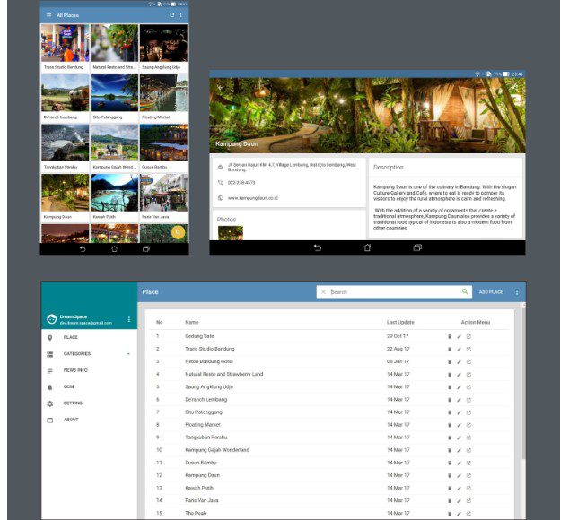Tap recent apps button on Kampung Daun screen
Screen dimensions: 569x520
[417, 247]
